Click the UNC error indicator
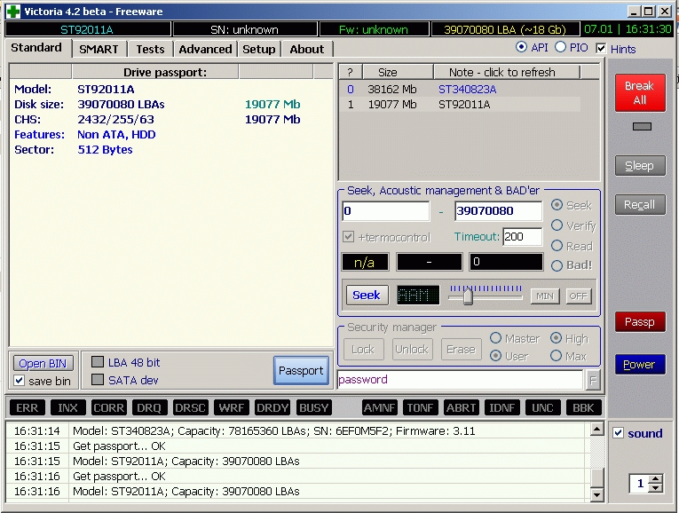Image resolution: width=679 pixels, height=513 pixels. pos(542,407)
